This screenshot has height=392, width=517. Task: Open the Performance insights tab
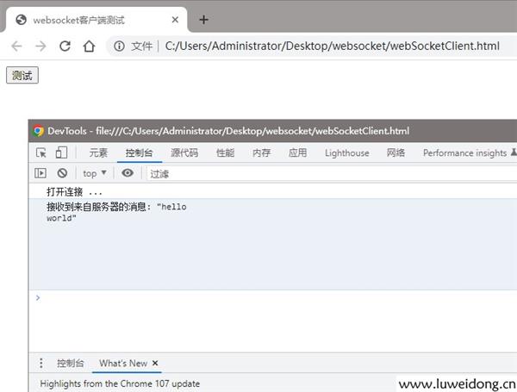click(465, 153)
